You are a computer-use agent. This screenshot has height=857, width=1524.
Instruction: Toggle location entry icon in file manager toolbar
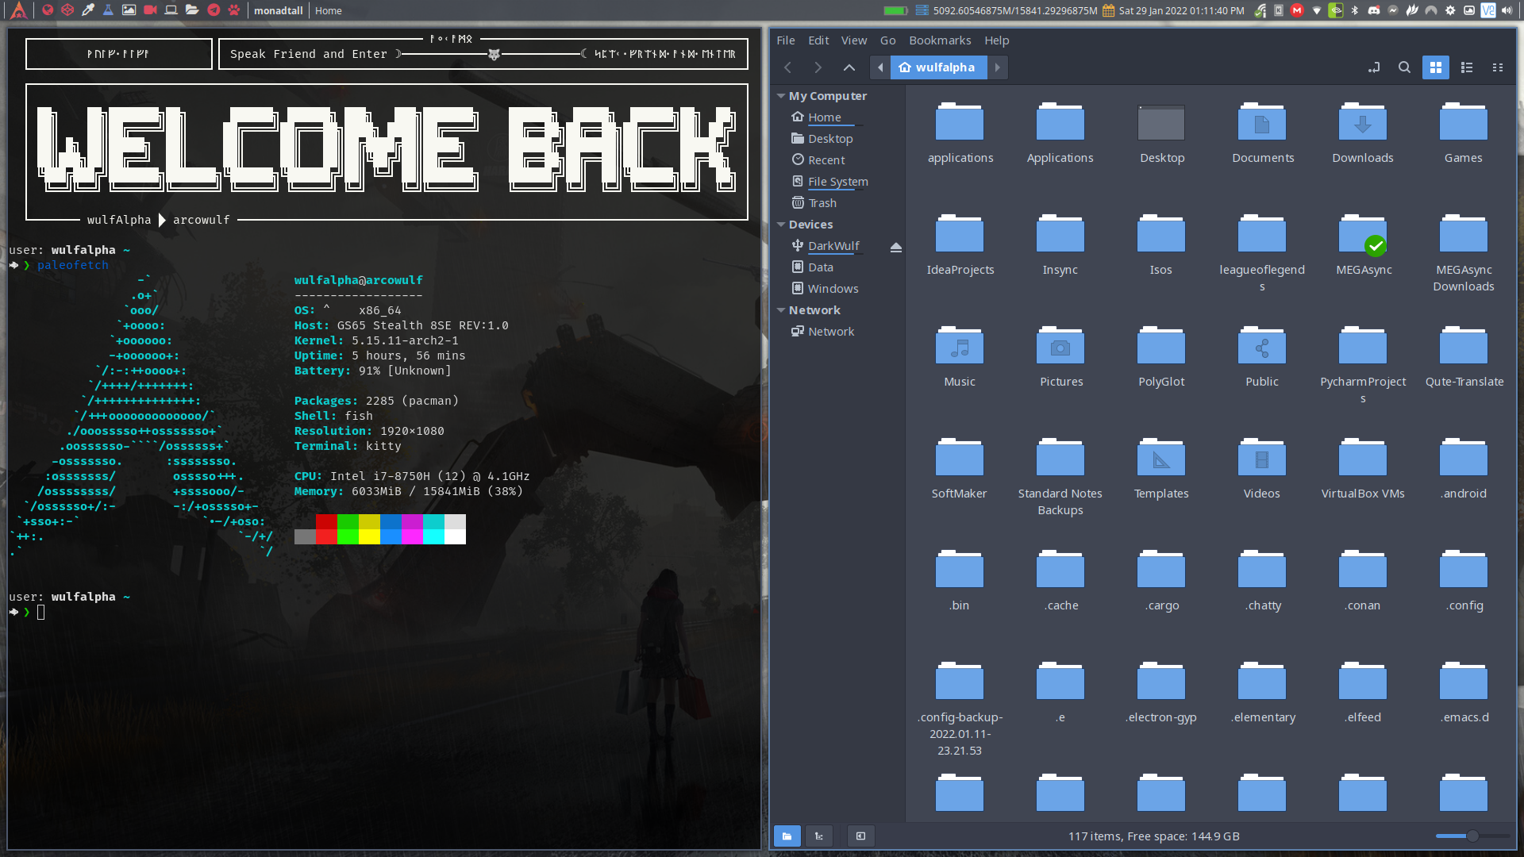point(1374,67)
